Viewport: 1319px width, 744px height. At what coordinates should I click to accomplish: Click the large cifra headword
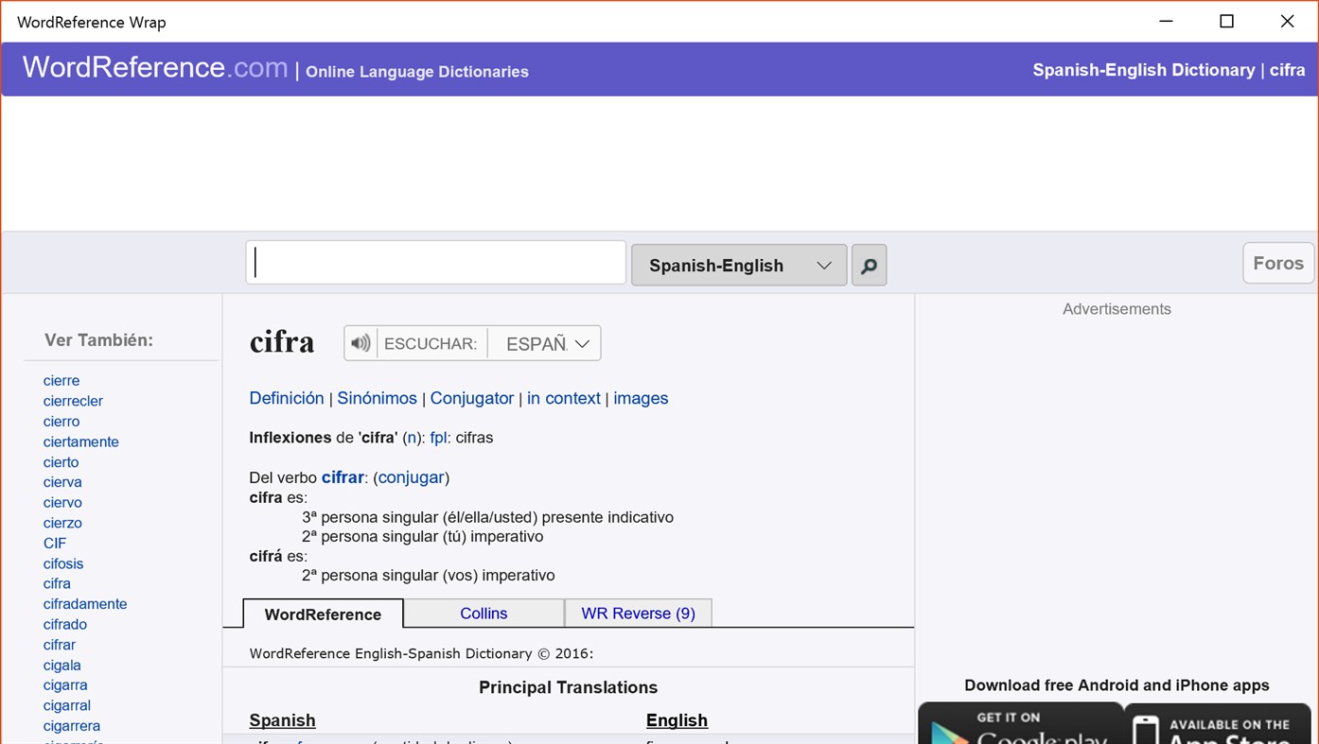click(x=282, y=342)
